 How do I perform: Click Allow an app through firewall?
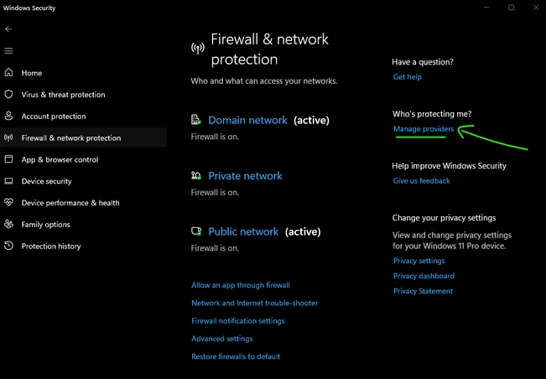tap(241, 285)
